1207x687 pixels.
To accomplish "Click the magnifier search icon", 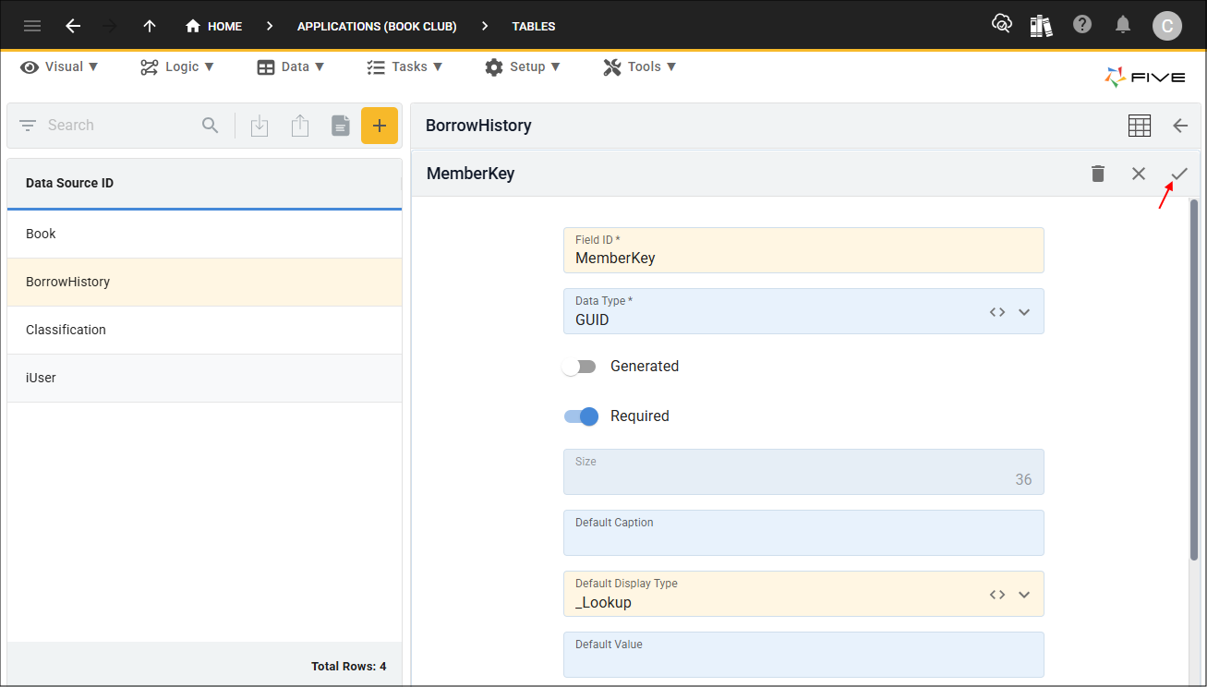I will [x=211, y=126].
